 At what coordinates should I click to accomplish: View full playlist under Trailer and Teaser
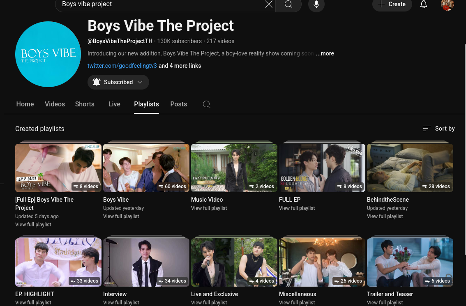pyautogui.click(x=385, y=302)
